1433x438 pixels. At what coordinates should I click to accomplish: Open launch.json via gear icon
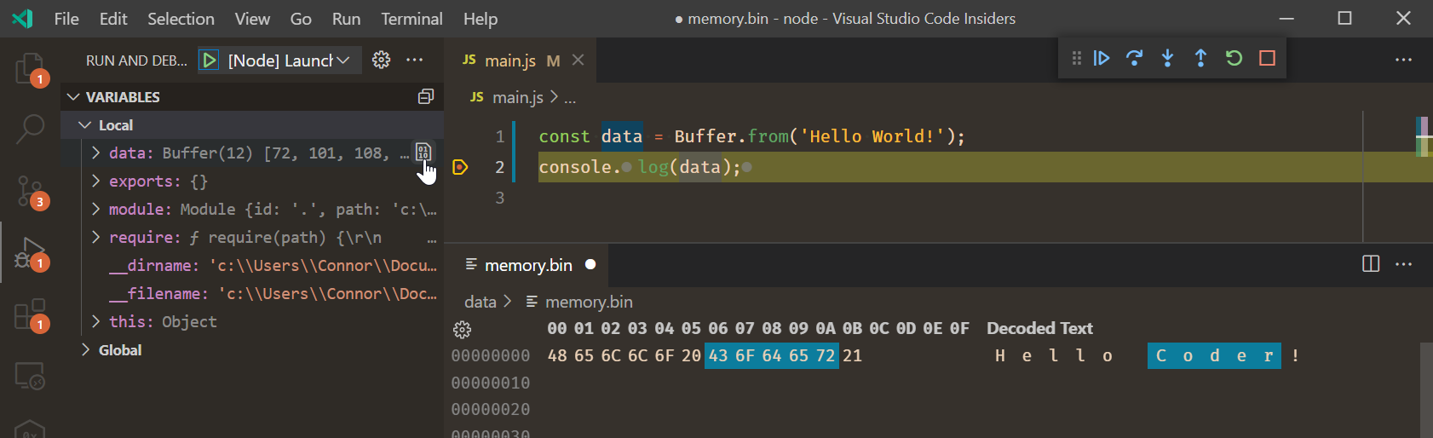point(382,60)
